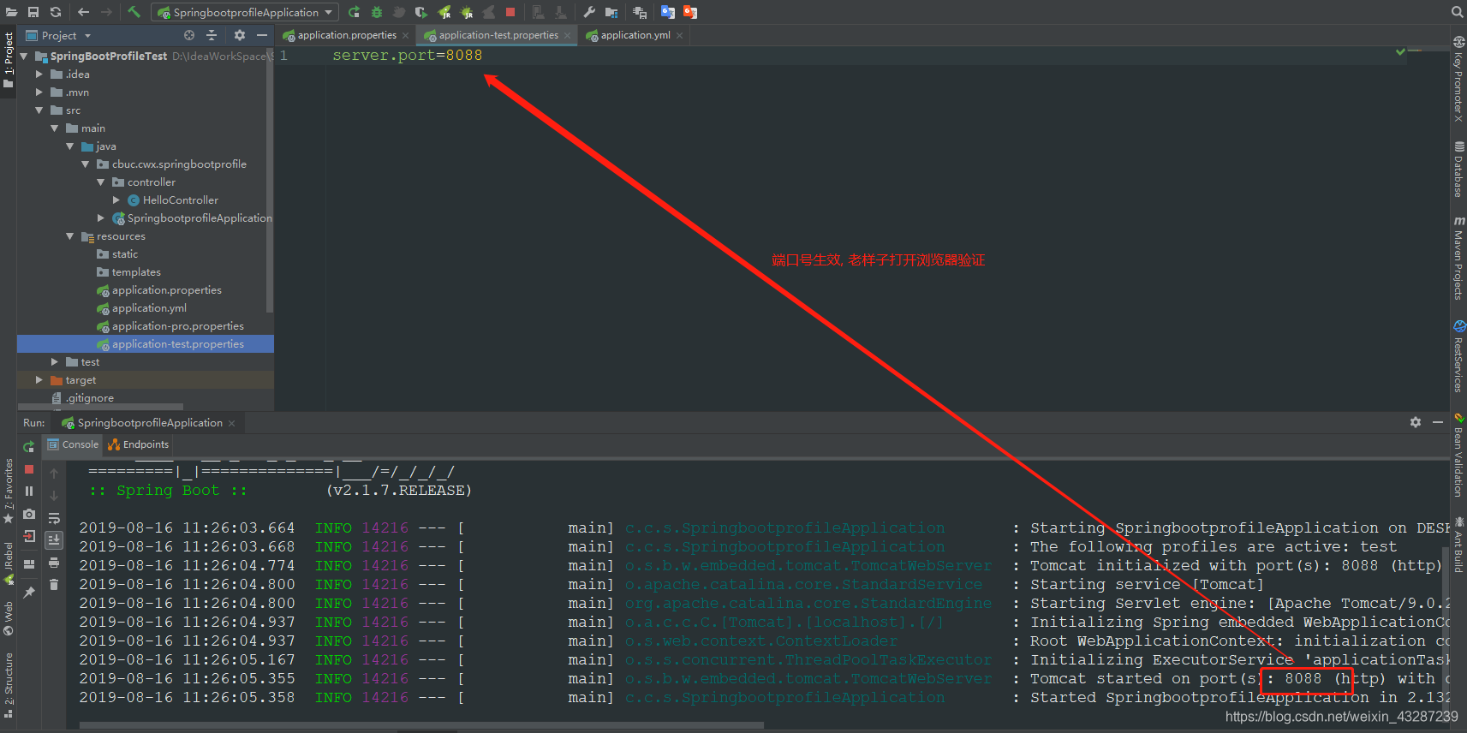
Task: Select the templates folder
Action: (x=135, y=272)
